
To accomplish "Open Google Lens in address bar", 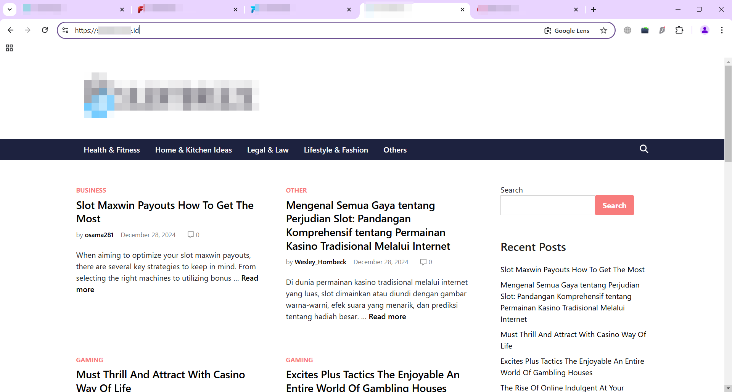I will pos(566,31).
